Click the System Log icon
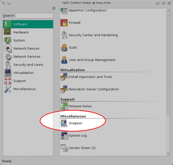This screenshot has width=173, height=165. click(x=64, y=136)
